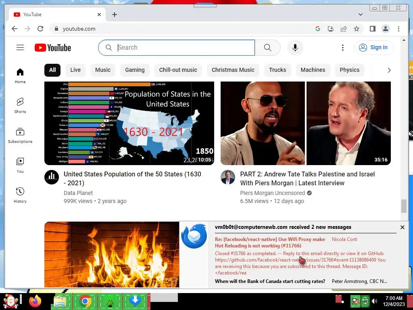Click the Chrome taskbar icon
Image resolution: width=413 pixels, height=310 pixels.
pyautogui.click(x=85, y=301)
